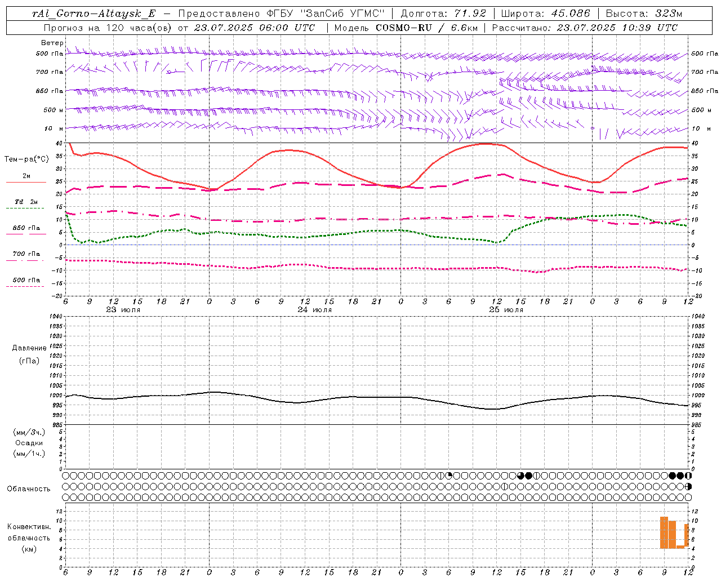721x577 pixels.
Task: Click the 25 июля date label
Action: 506,309
